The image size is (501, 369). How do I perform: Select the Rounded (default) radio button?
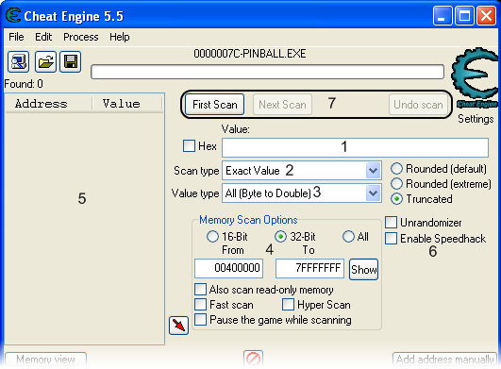396,169
